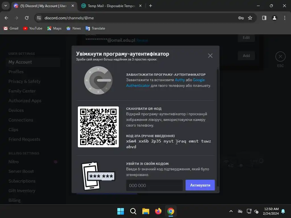
Task: Go back to the previous page
Action: [6, 18]
